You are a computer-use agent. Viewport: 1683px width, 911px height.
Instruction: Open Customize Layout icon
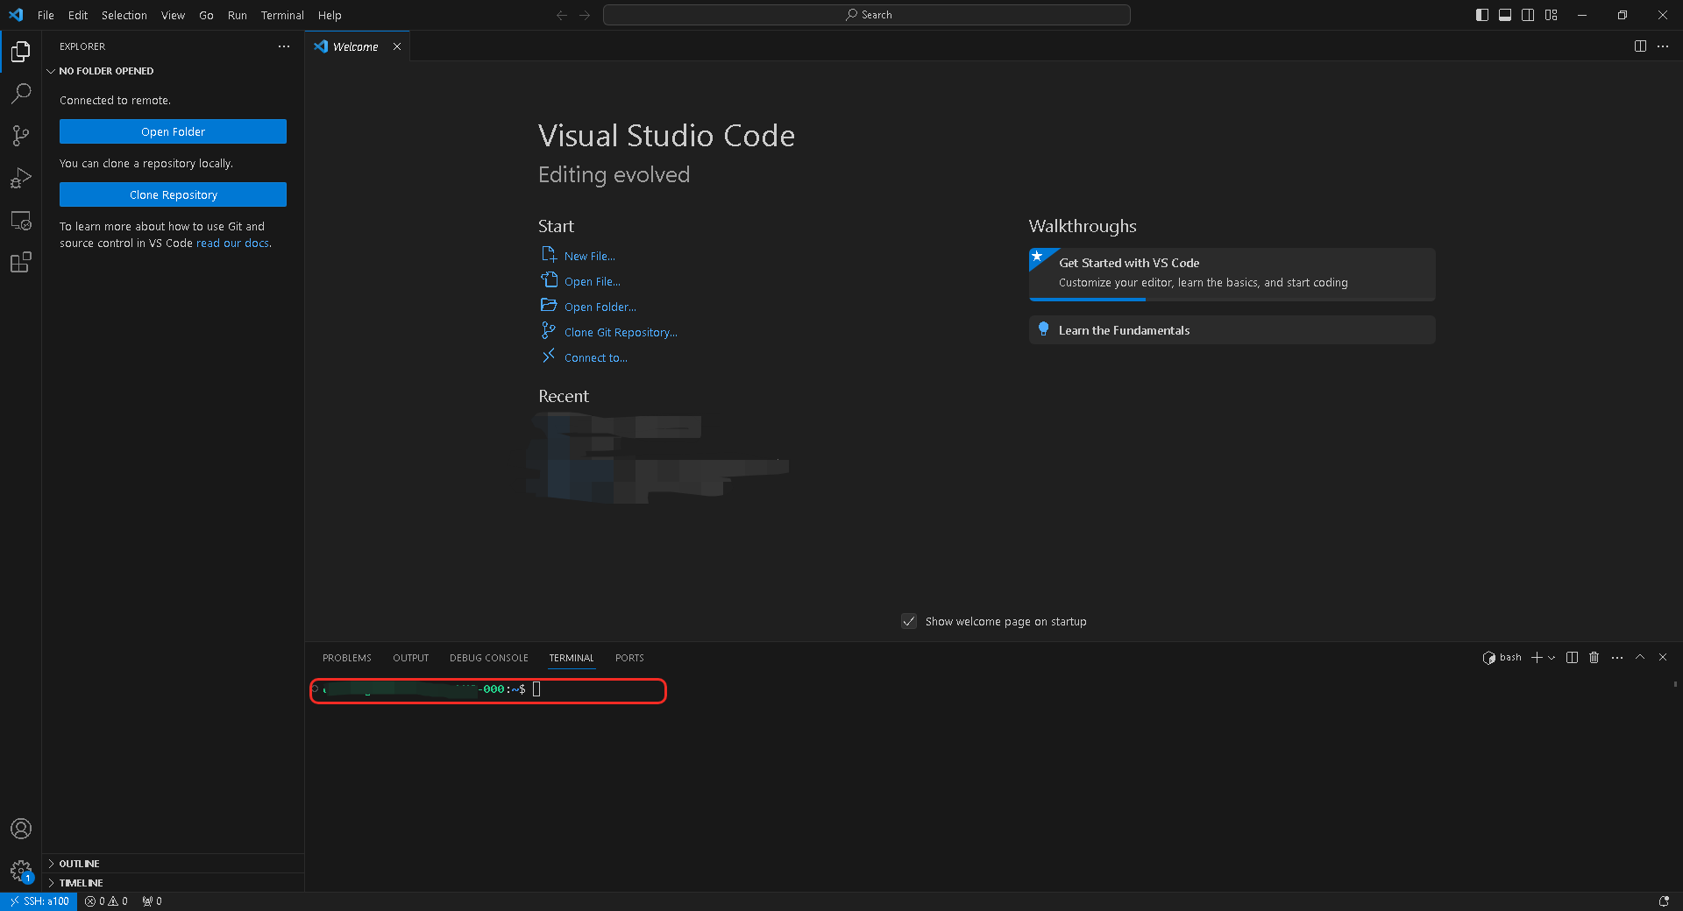tap(1552, 15)
